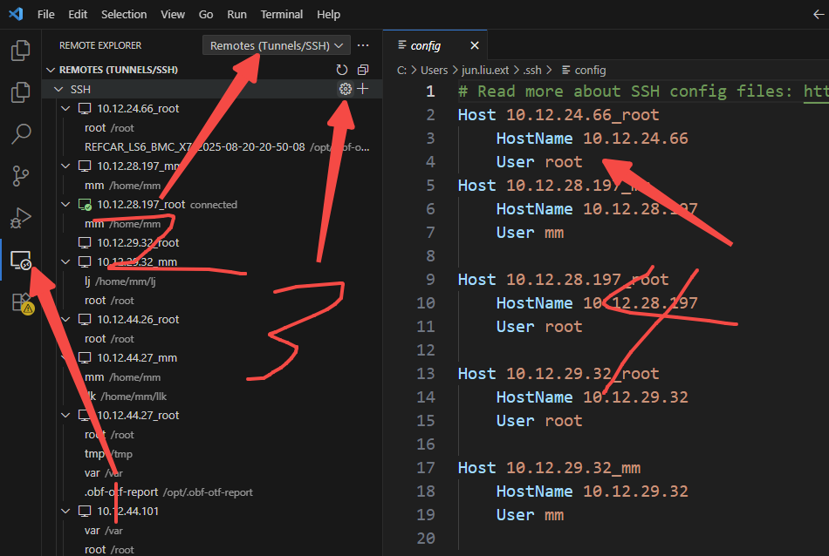Collapse the 10.12.24.66_root host entry
This screenshot has height=556, width=829.
point(65,108)
